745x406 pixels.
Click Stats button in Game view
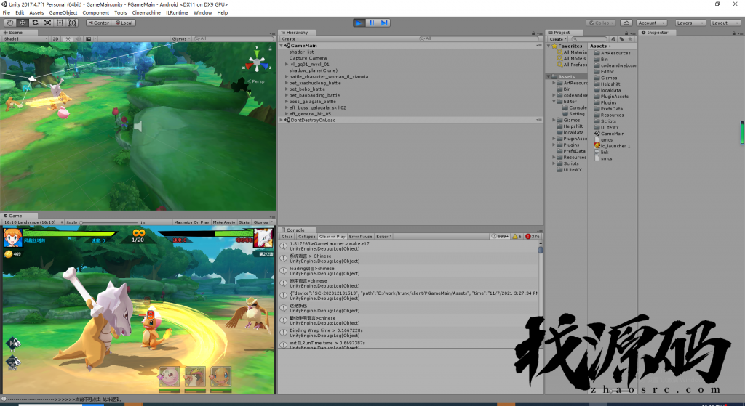pyautogui.click(x=244, y=222)
